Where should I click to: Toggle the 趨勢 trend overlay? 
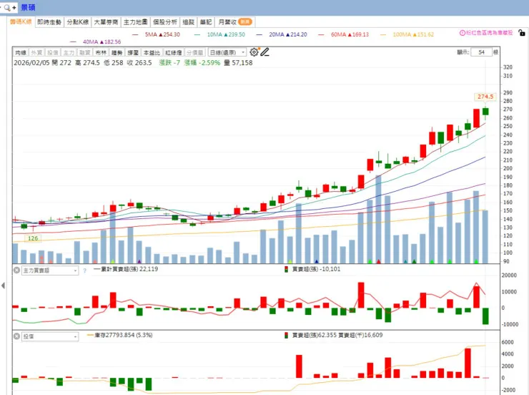pos(117,52)
